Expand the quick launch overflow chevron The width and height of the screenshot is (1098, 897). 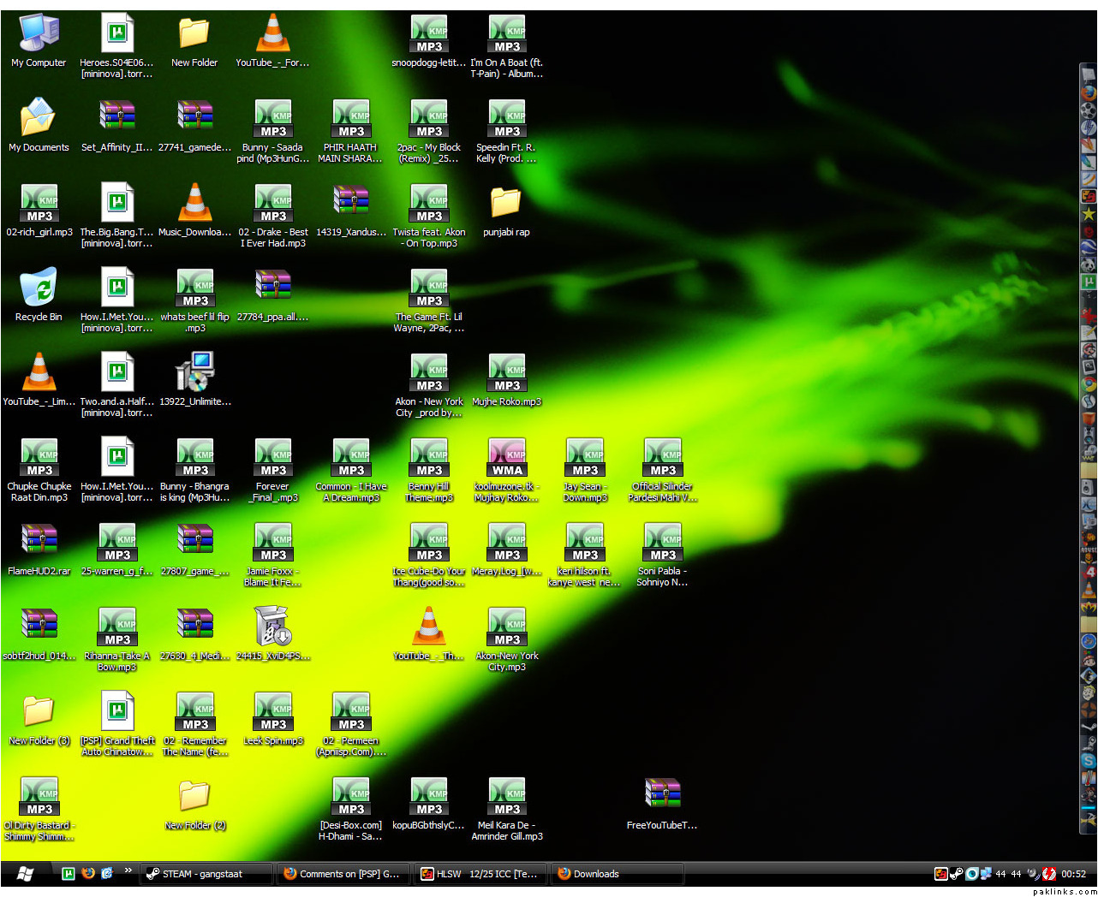[x=128, y=871]
